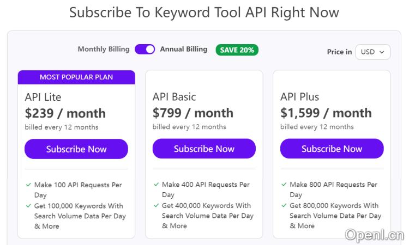Toggle the Monthly/Annual billing switch

[x=145, y=50]
